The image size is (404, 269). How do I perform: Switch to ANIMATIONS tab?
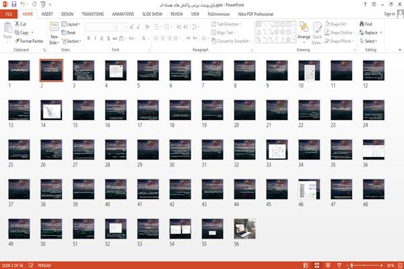(x=123, y=14)
